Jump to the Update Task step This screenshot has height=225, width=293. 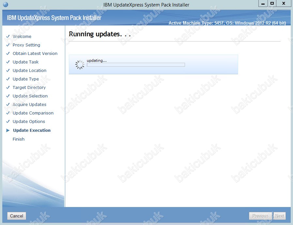[25, 62]
